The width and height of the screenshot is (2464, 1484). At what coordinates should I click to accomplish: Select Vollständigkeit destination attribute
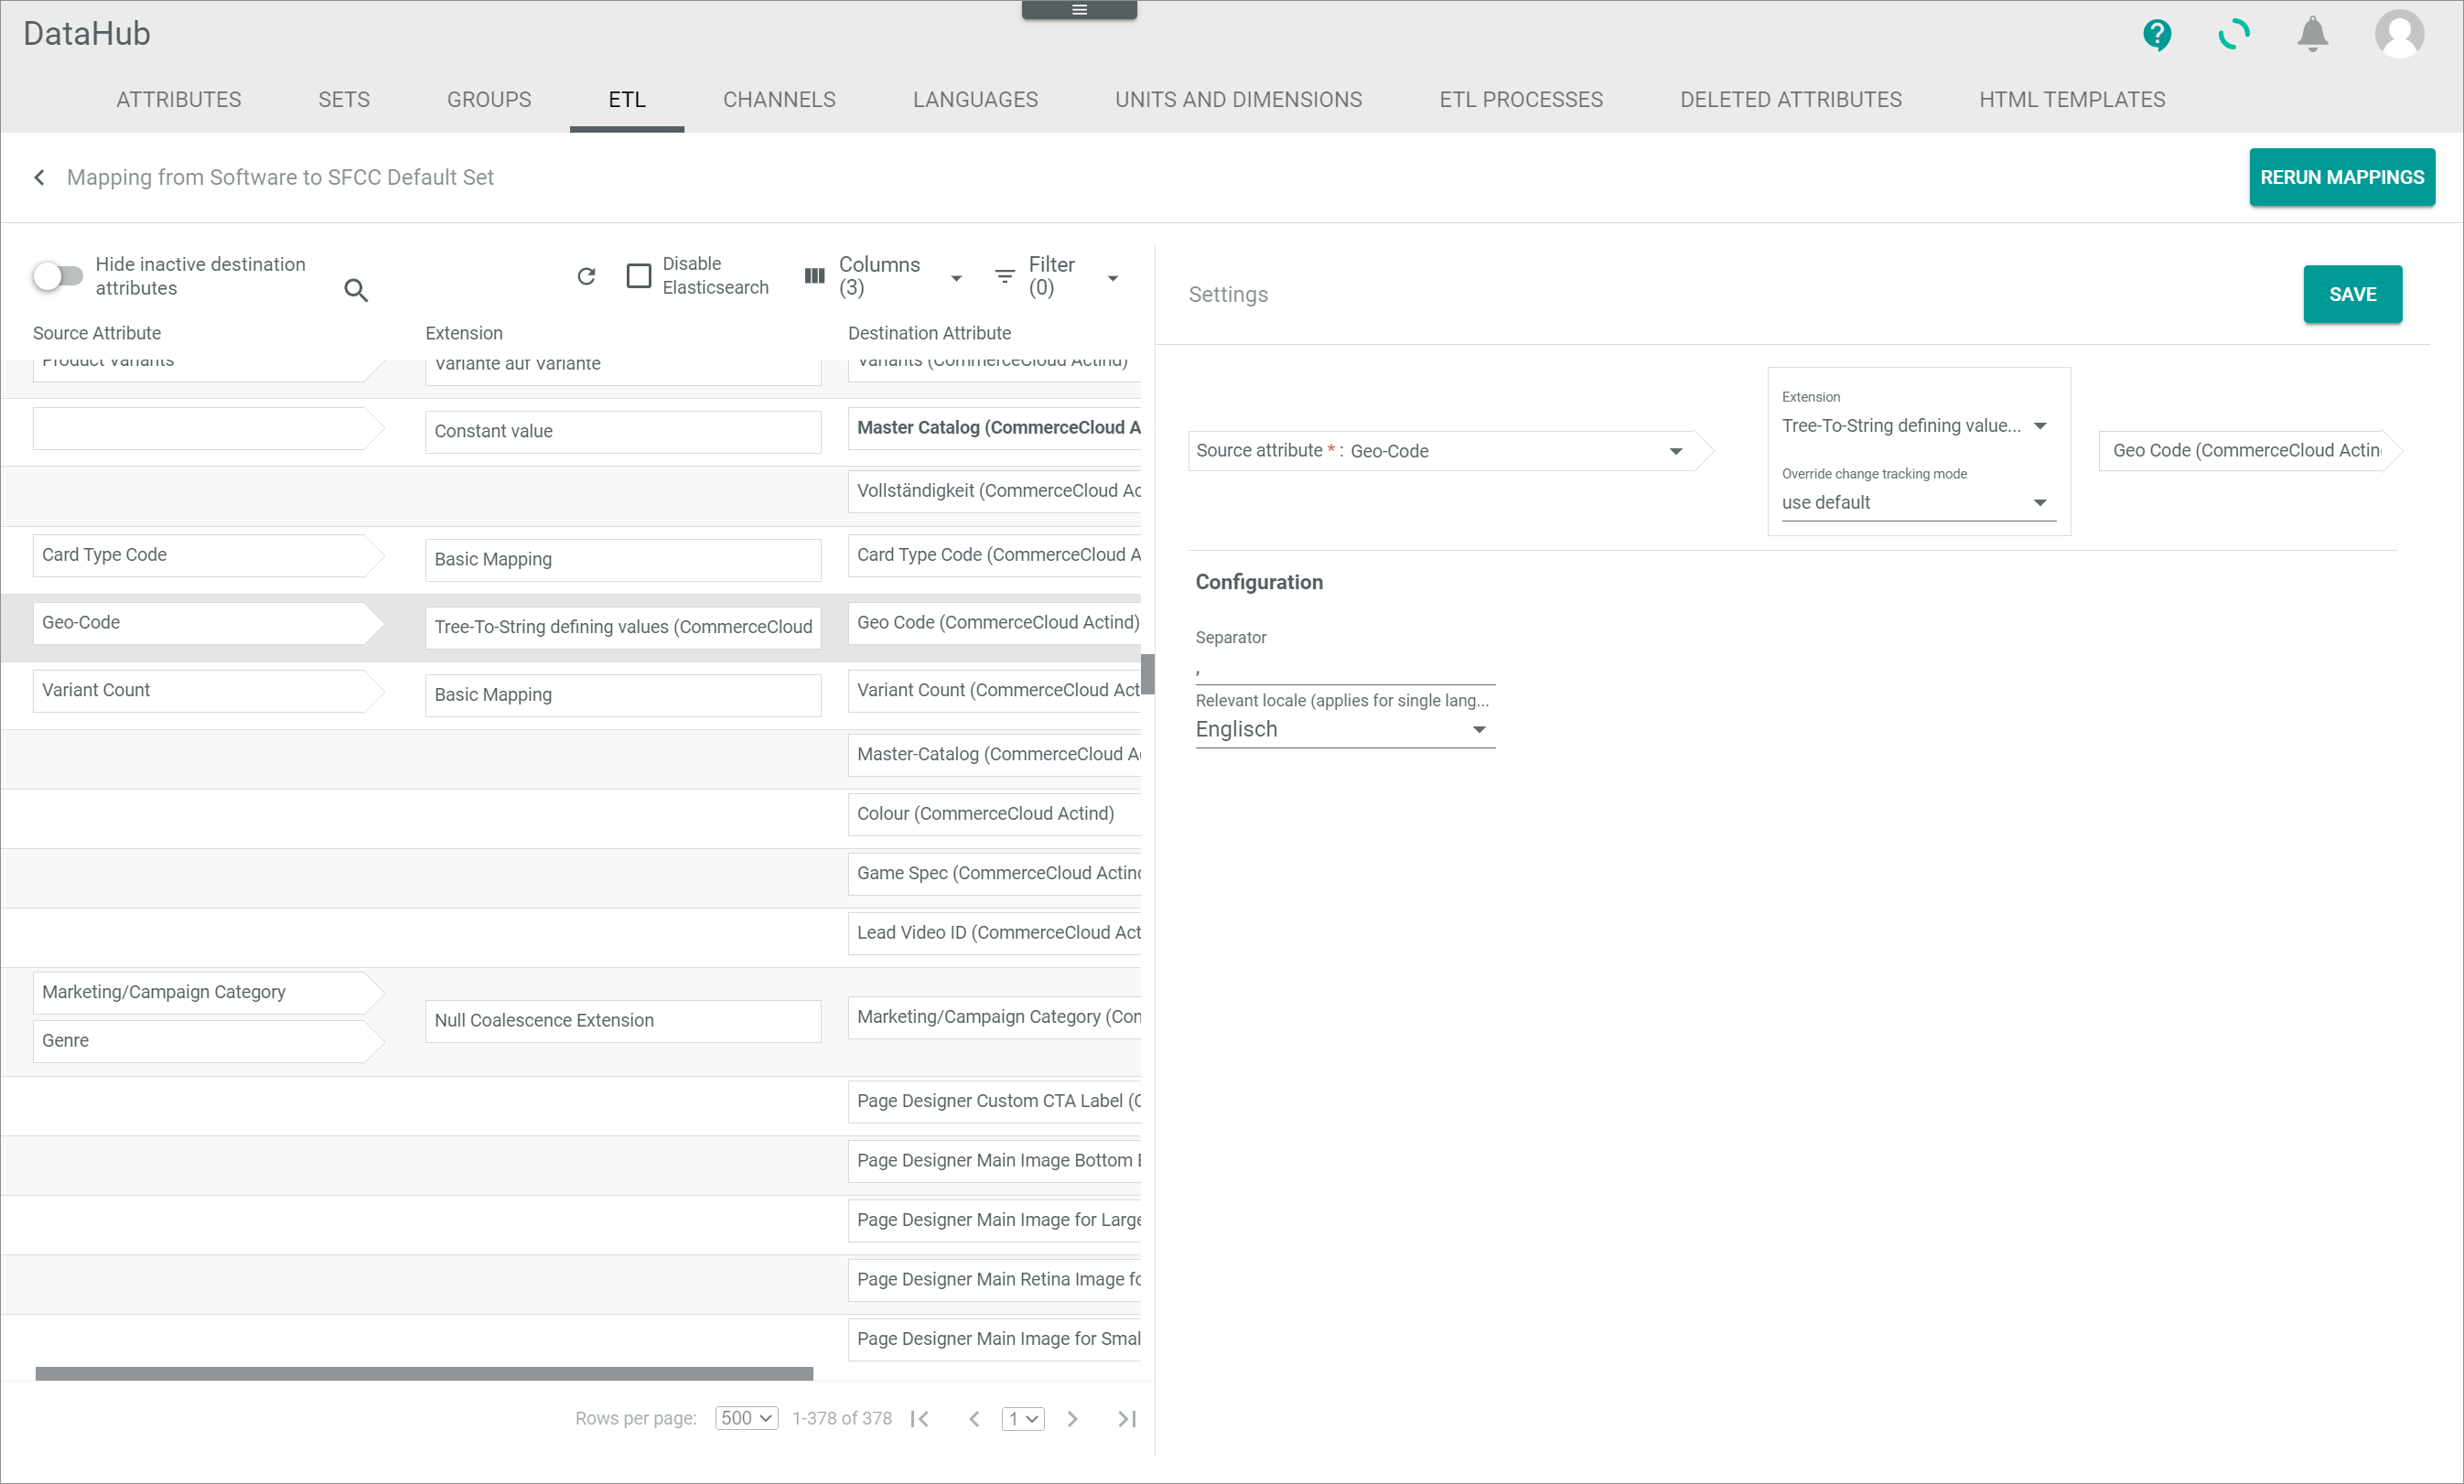pyautogui.click(x=995, y=491)
